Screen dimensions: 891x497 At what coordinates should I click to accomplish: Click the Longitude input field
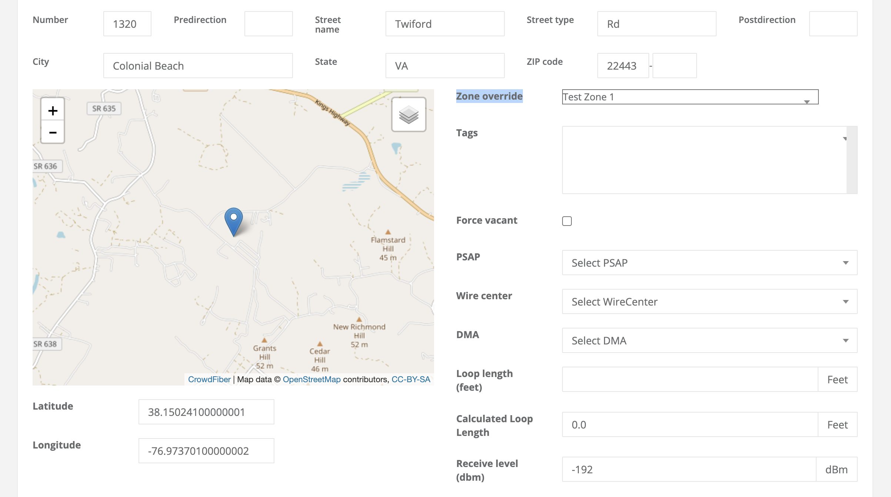tap(206, 450)
